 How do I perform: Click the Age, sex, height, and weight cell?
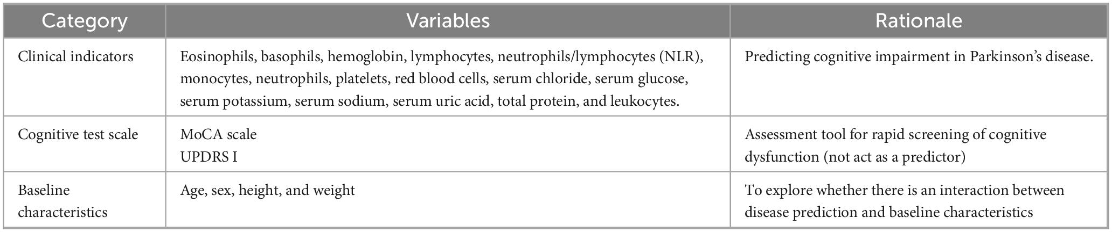click(x=267, y=190)
